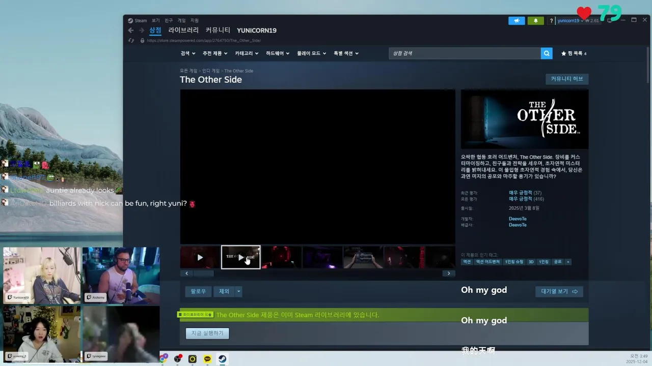This screenshot has width=652, height=366.
Task: Open the dropdown arrow beside 제외
Action: point(238,291)
